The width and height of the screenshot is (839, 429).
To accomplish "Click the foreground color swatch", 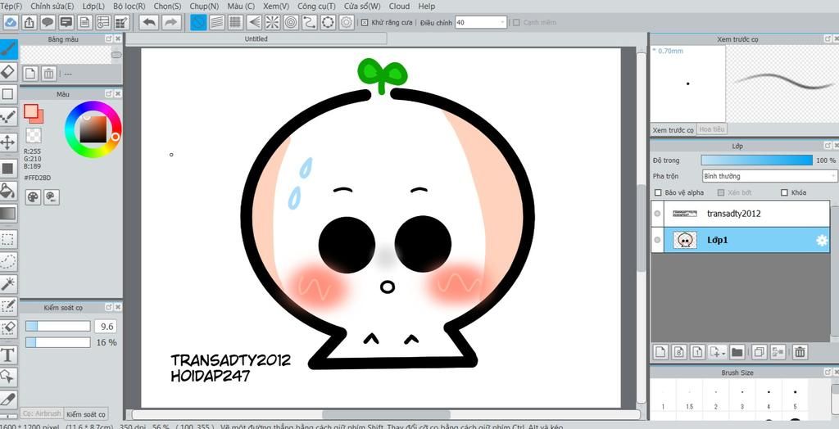I will (x=30, y=111).
